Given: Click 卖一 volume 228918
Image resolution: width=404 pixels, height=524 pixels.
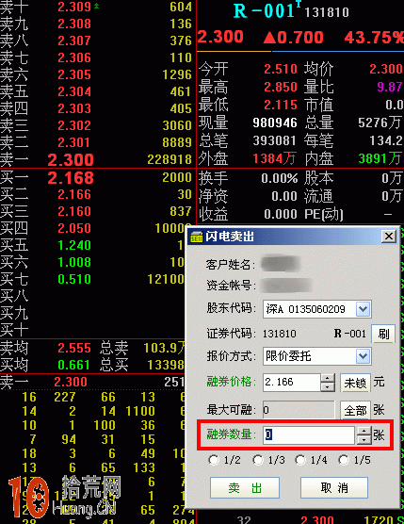Looking at the screenshot, I should click(170, 159).
